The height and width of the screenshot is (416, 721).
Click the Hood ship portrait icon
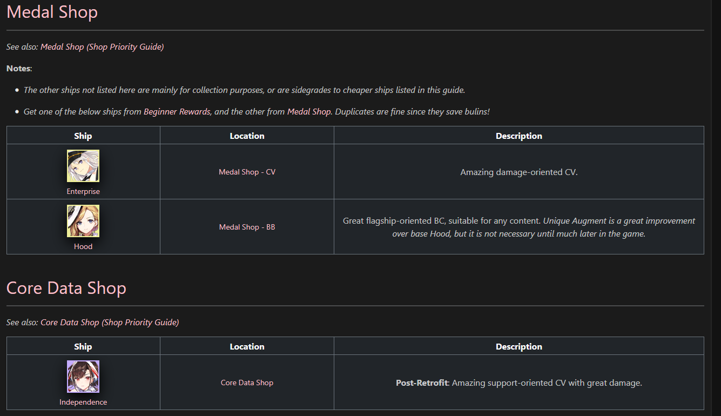point(83,221)
